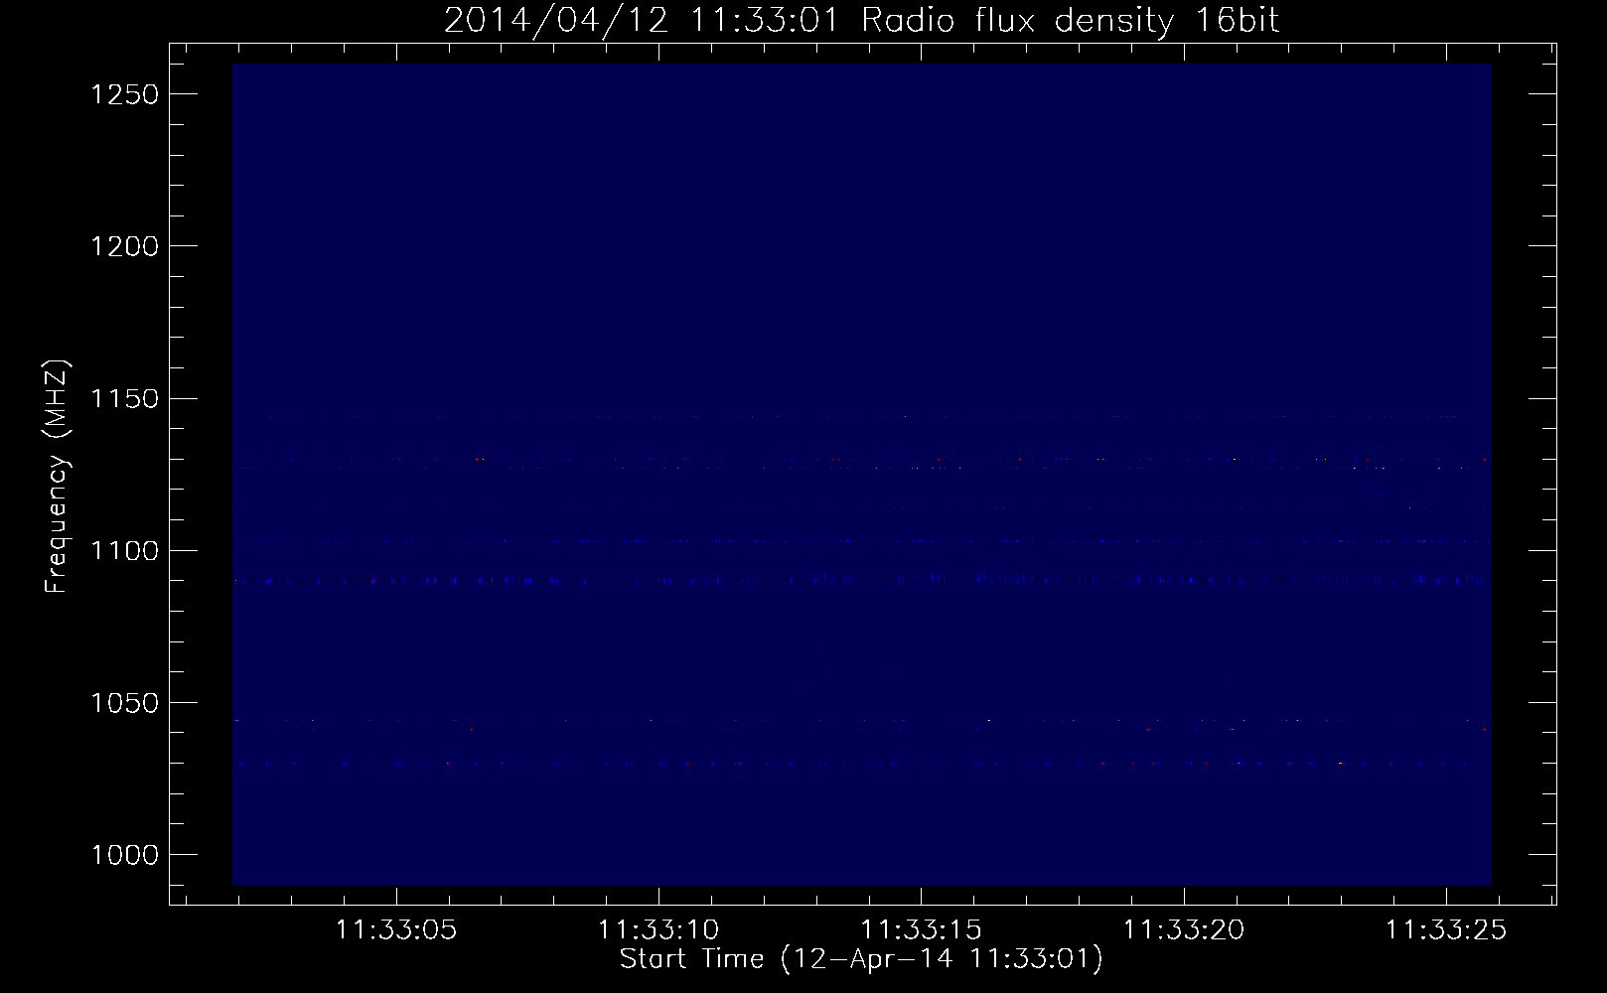Click the 1050 frequency tick label

click(x=124, y=703)
